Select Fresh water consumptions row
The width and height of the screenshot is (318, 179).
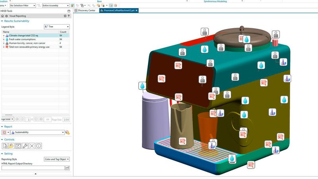click(35, 39)
